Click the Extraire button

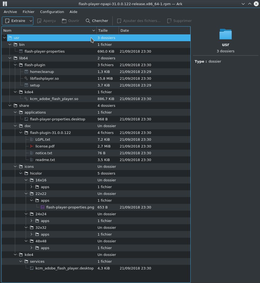click(x=15, y=21)
